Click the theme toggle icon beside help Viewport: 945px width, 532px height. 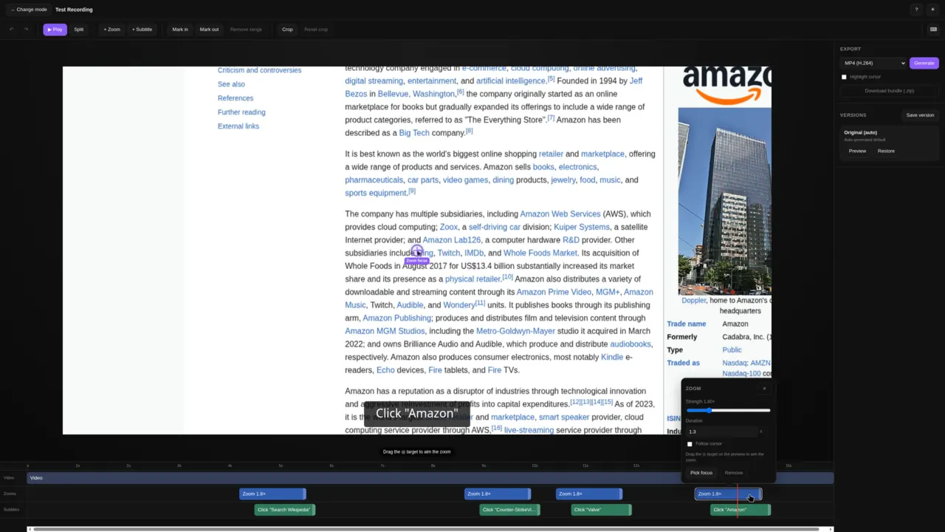(x=932, y=10)
